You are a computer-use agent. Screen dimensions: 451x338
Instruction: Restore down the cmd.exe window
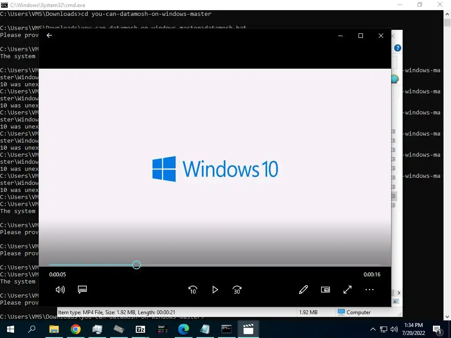click(x=420, y=4)
